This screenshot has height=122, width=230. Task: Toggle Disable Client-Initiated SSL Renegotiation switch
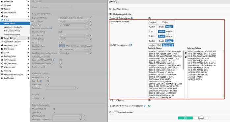(149, 106)
